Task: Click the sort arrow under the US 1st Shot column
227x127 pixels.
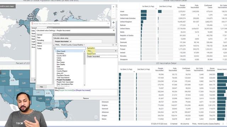Action: [134, 72]
